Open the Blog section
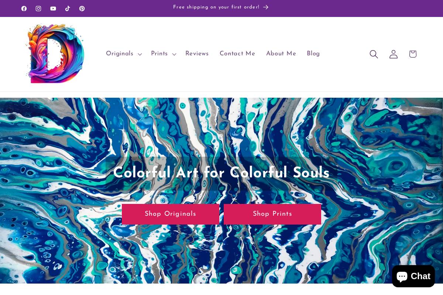 coord(313,54)
